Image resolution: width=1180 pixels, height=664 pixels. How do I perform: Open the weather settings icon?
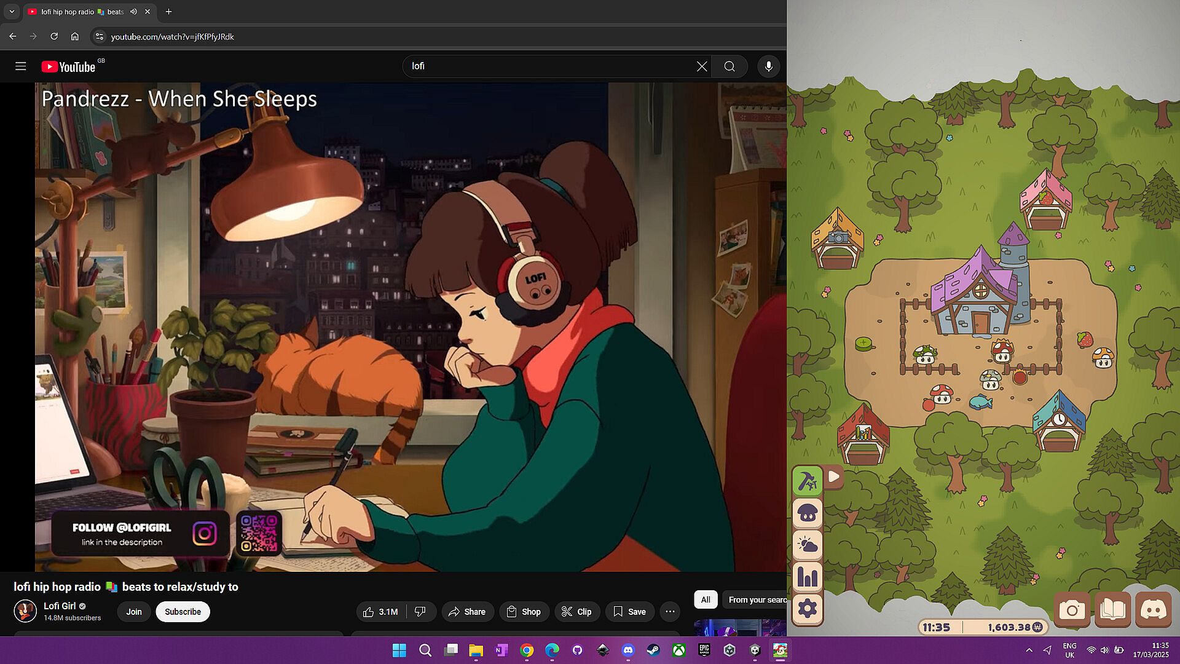point(807,545)
